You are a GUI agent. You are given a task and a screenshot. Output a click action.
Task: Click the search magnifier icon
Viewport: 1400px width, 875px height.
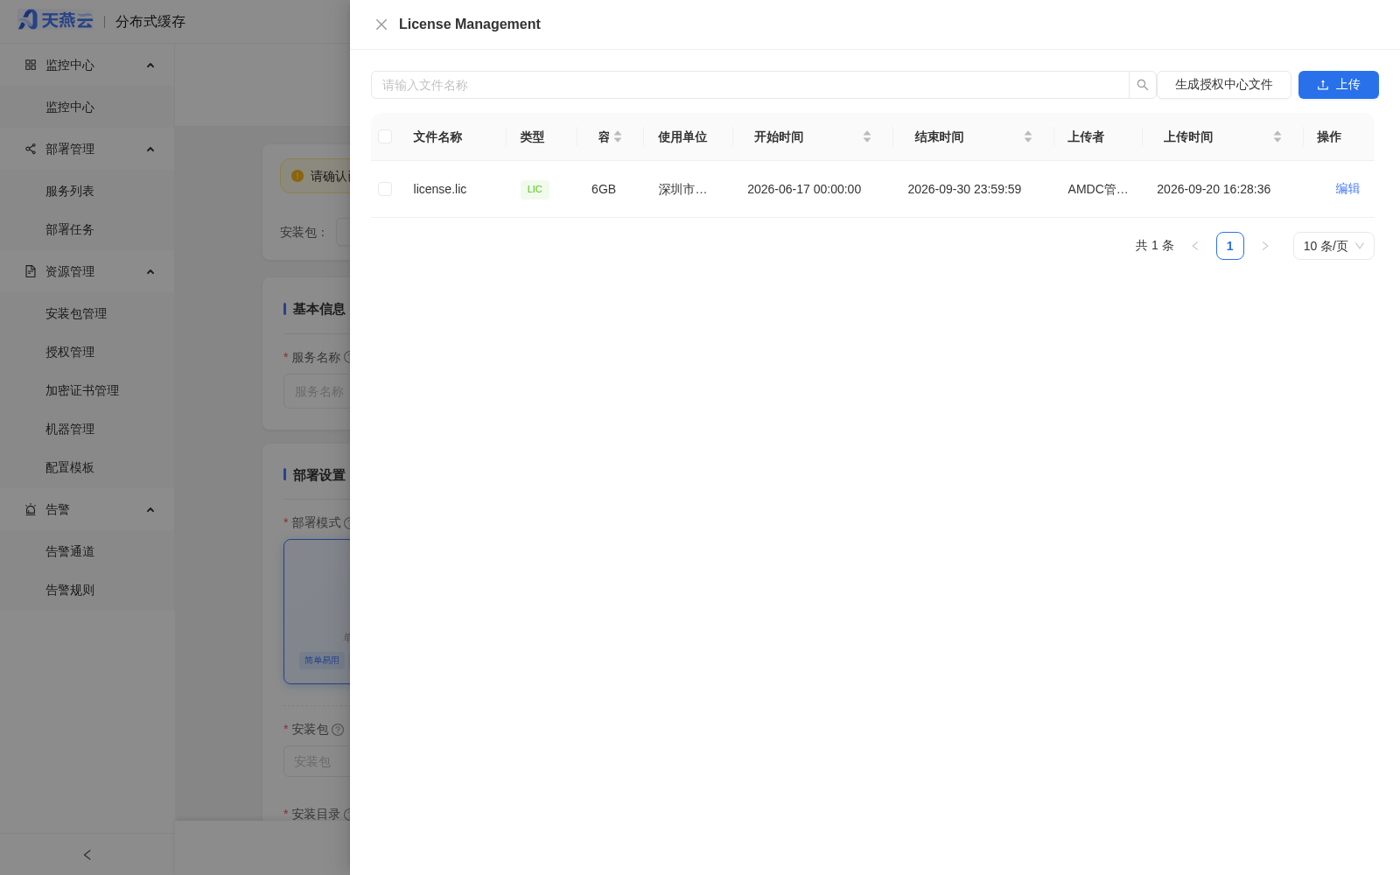[1142, 85]
